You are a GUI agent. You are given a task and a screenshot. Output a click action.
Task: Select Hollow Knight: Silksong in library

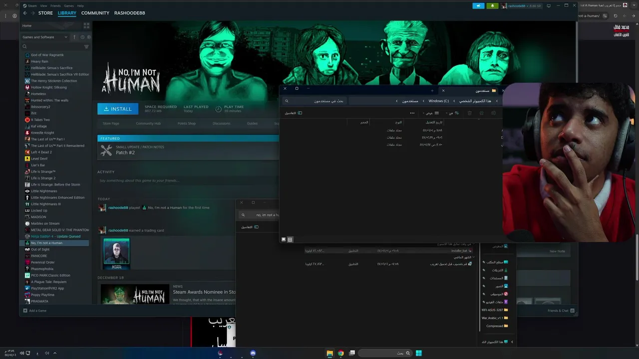[56, 87]
